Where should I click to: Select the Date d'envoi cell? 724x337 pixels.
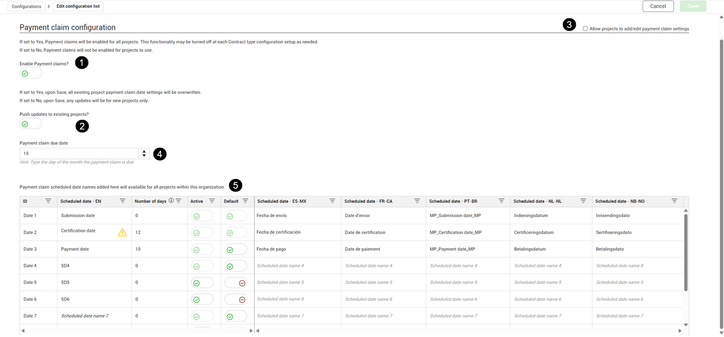(x=383, y=216)
